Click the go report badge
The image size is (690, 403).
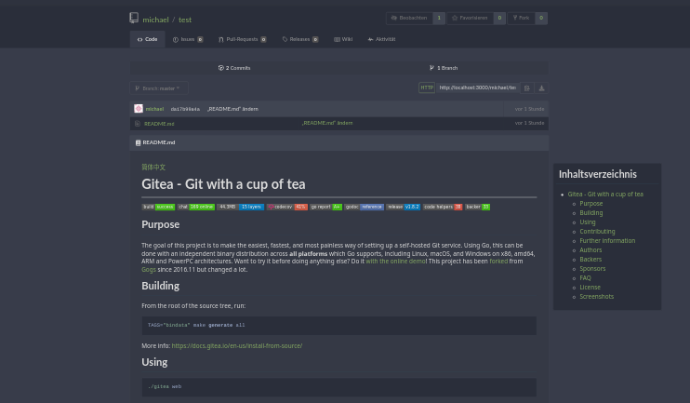pyautogui.click(x=325, y=207)
